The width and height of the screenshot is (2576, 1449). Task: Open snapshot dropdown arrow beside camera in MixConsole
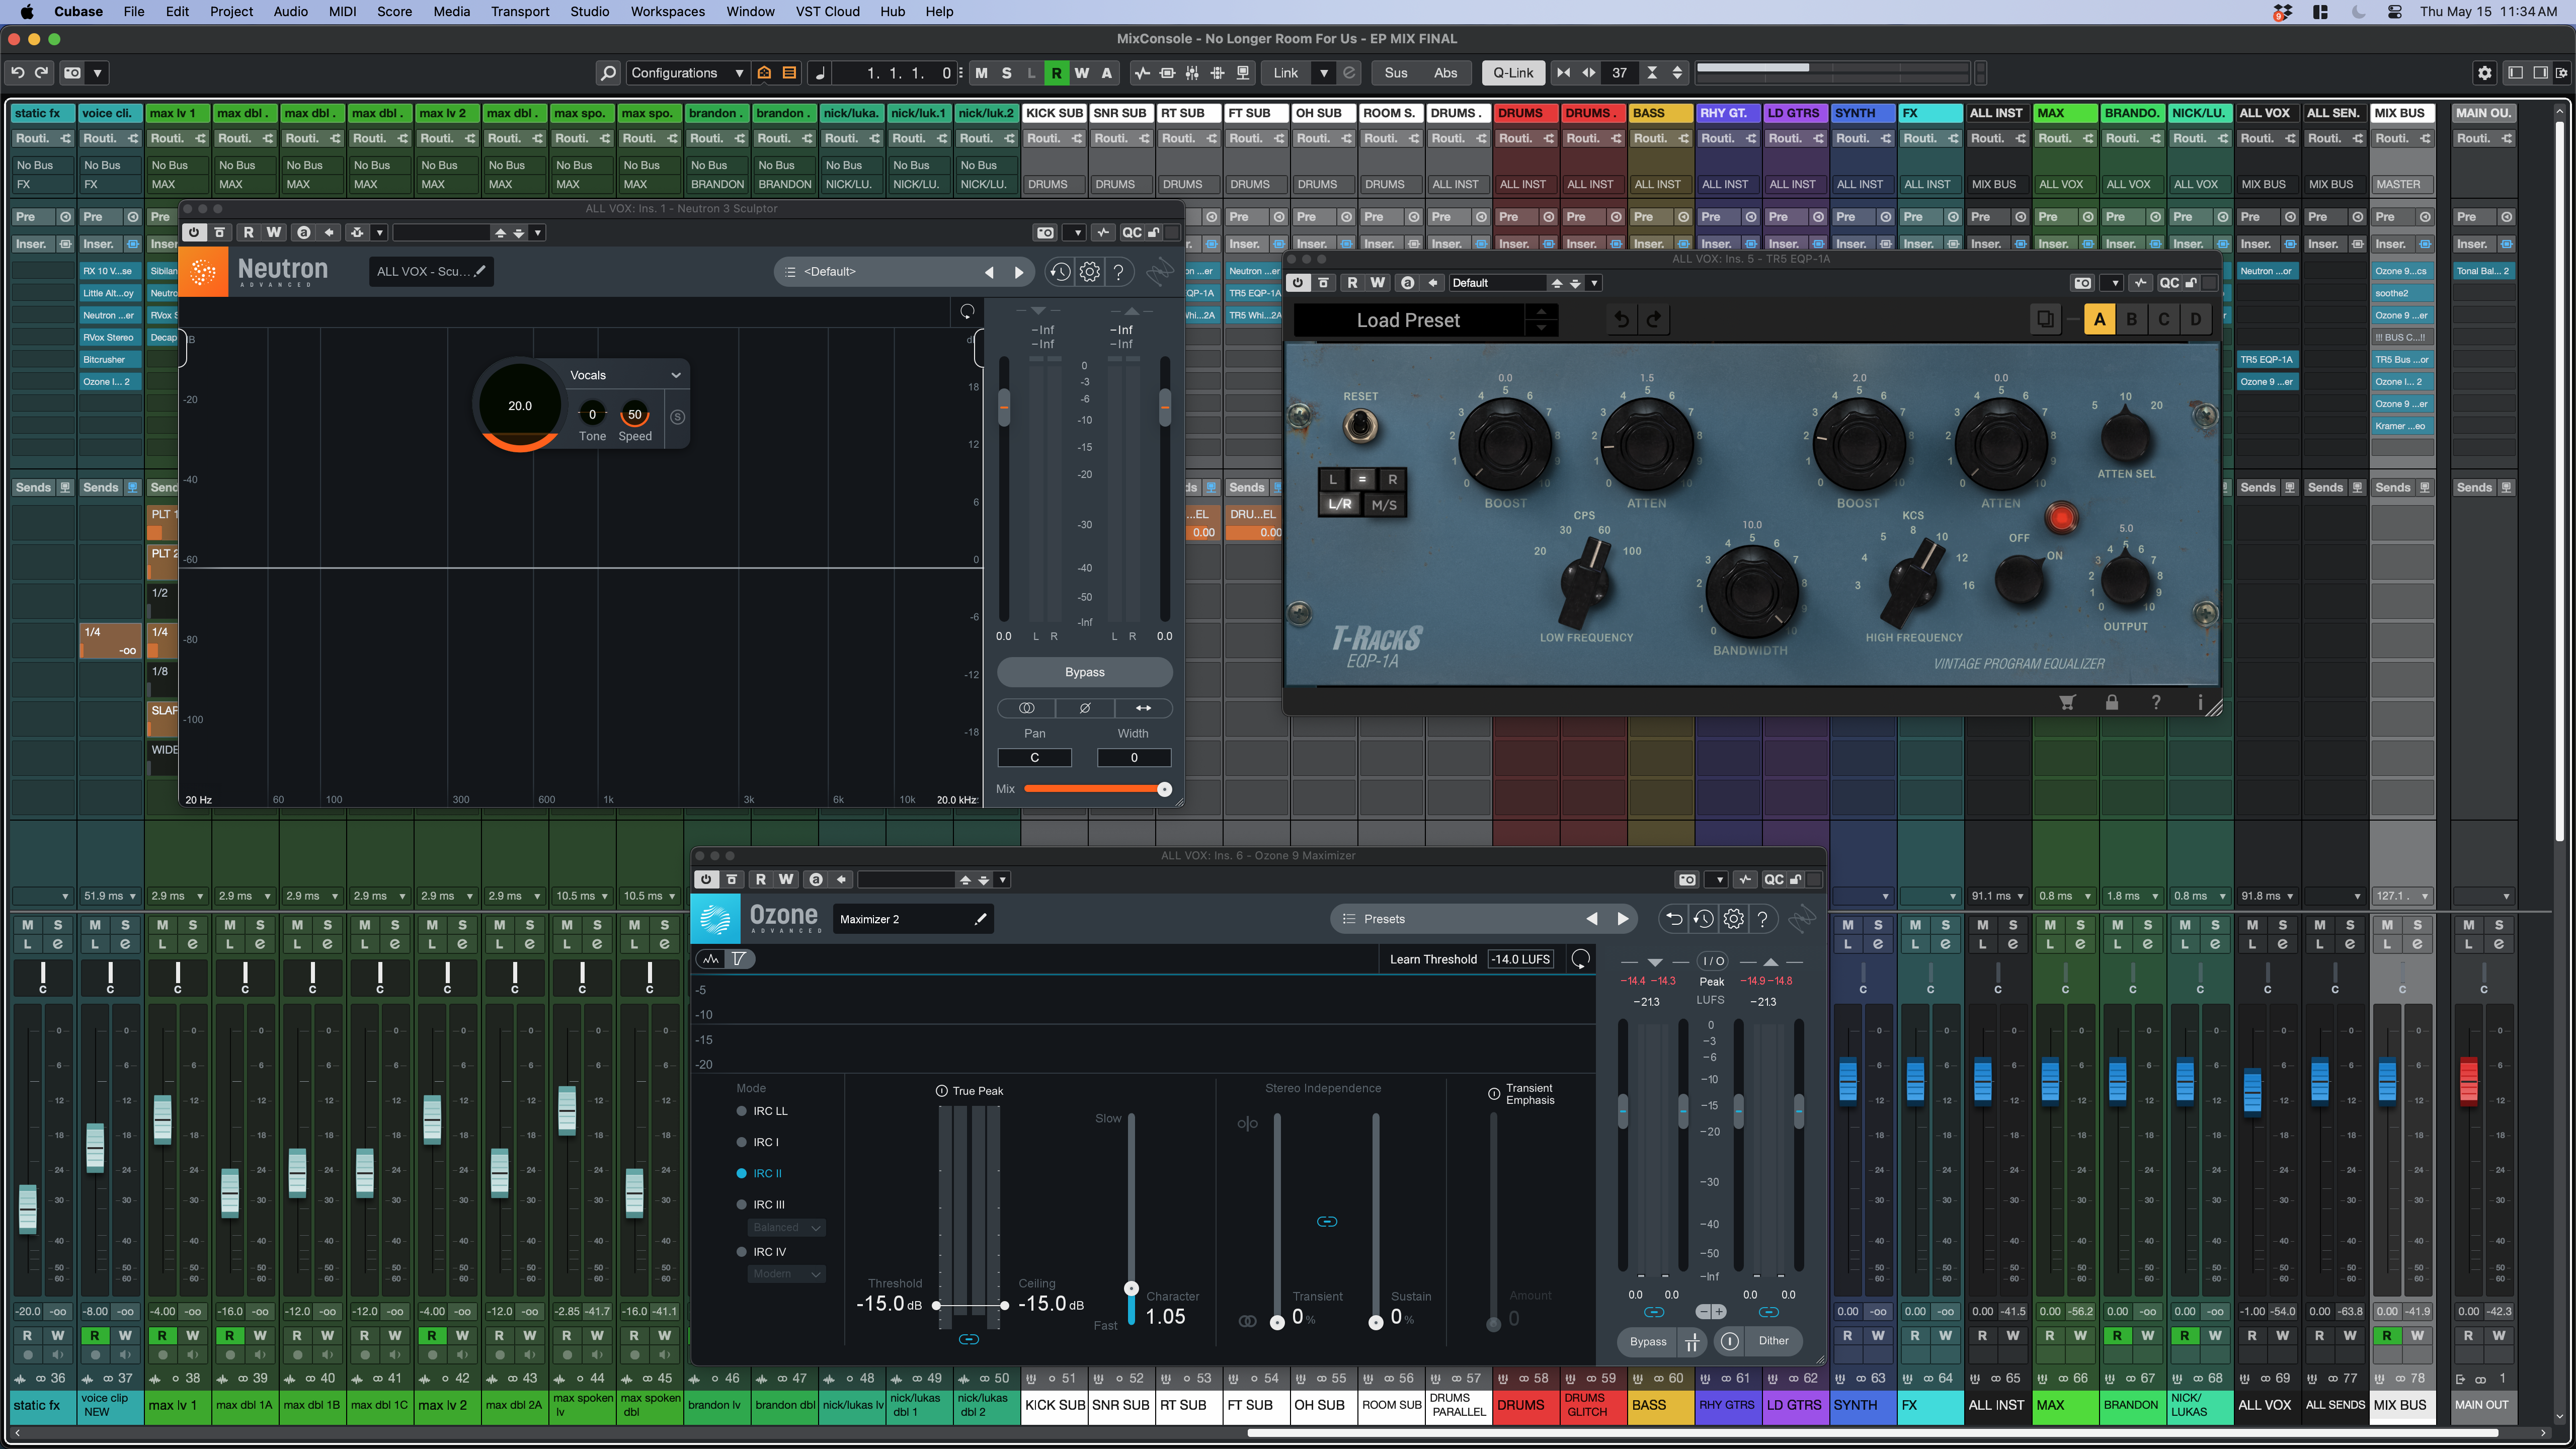pos(97,73)
